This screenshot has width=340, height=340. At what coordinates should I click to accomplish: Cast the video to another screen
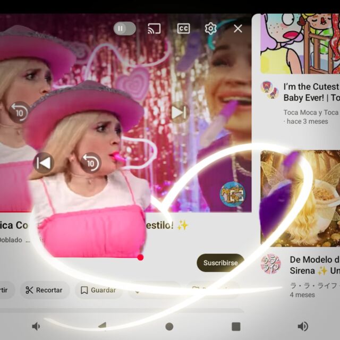(x=154, y=29)
